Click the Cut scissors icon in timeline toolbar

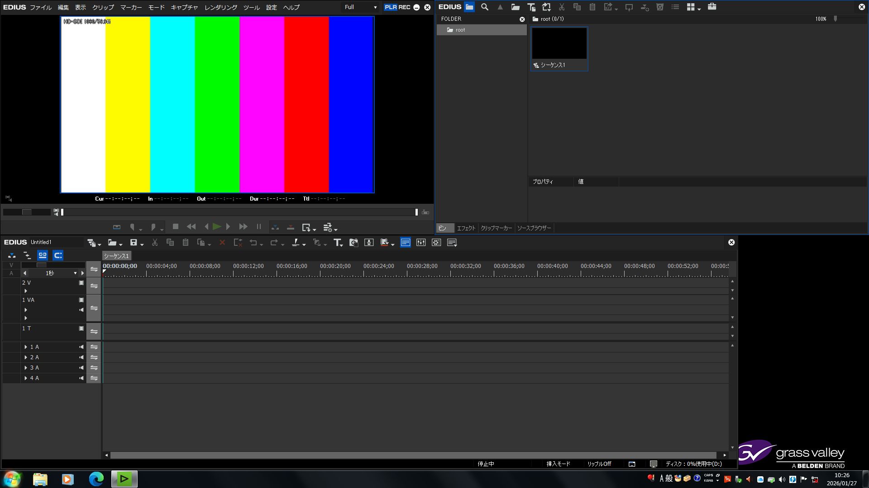pos(155,243)
